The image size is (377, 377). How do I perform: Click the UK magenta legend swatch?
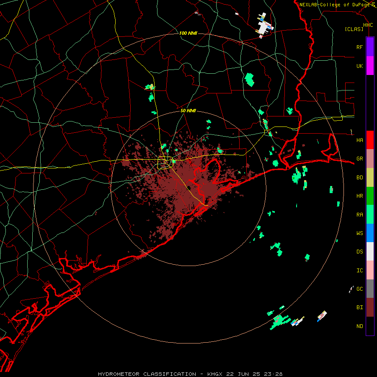point(370,66)
